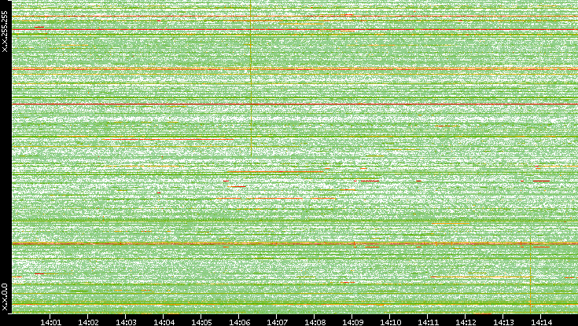Select the 14:04 time label
The width and height of the screenshot is (578, 326).
point(164,322)
